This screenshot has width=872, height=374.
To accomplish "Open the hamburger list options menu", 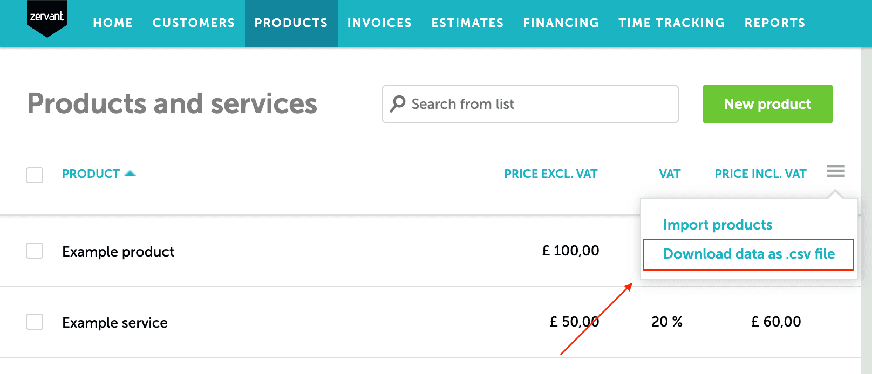I will pos(835,171).
